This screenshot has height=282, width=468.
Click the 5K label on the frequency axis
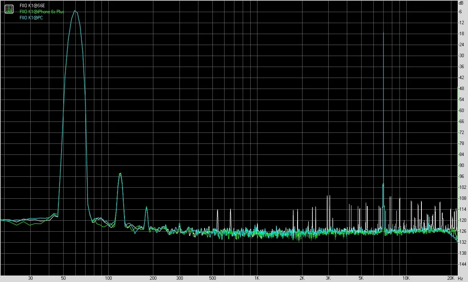click(361, 278)
